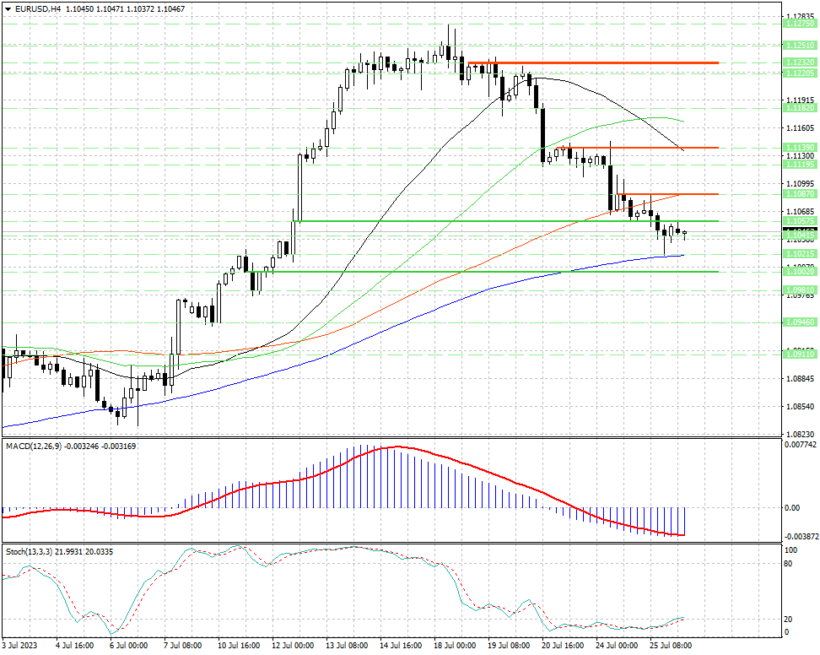Click the 1.12750 price level label
The image size is (820, 655).
[x=800, y=24]
